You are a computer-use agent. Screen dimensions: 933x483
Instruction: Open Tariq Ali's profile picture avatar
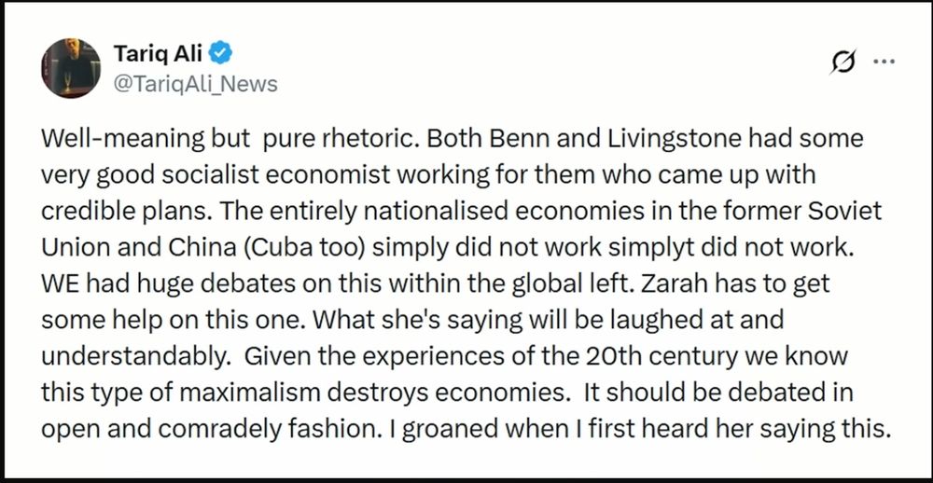pyautogui.click(x=71, y=68)
